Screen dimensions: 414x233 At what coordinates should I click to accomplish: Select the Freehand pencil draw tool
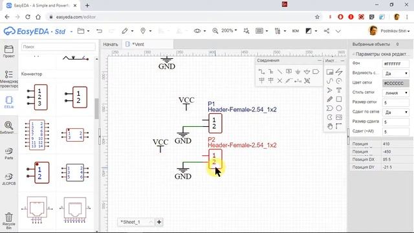(330, 99)
